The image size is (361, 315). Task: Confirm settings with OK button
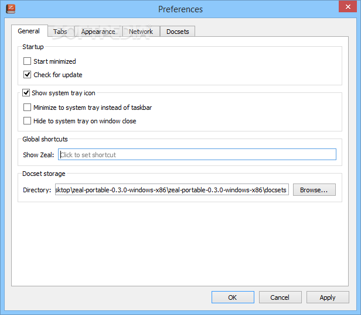coord(232,297)
